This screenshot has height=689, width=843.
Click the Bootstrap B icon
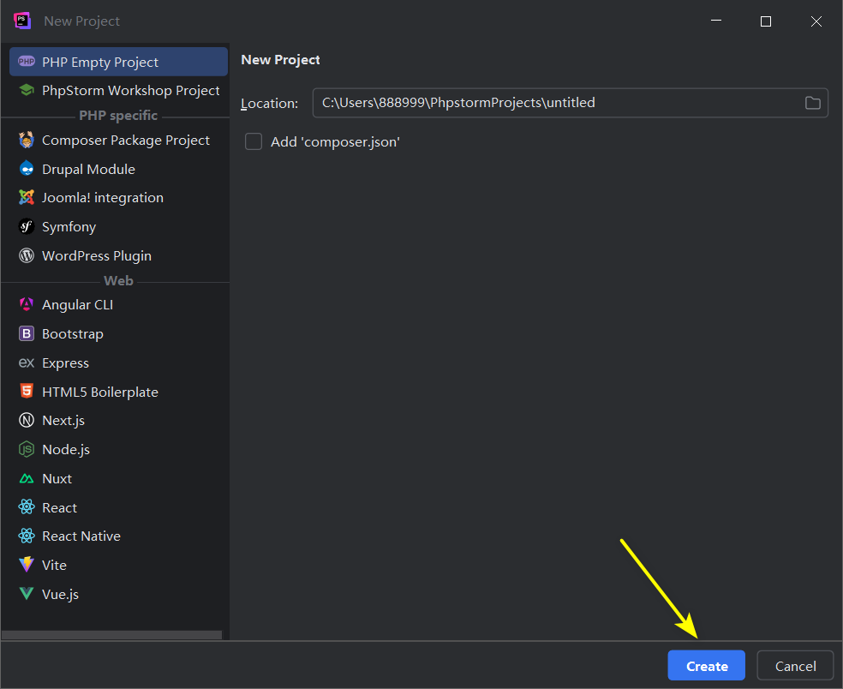click(x=27, y=333)
